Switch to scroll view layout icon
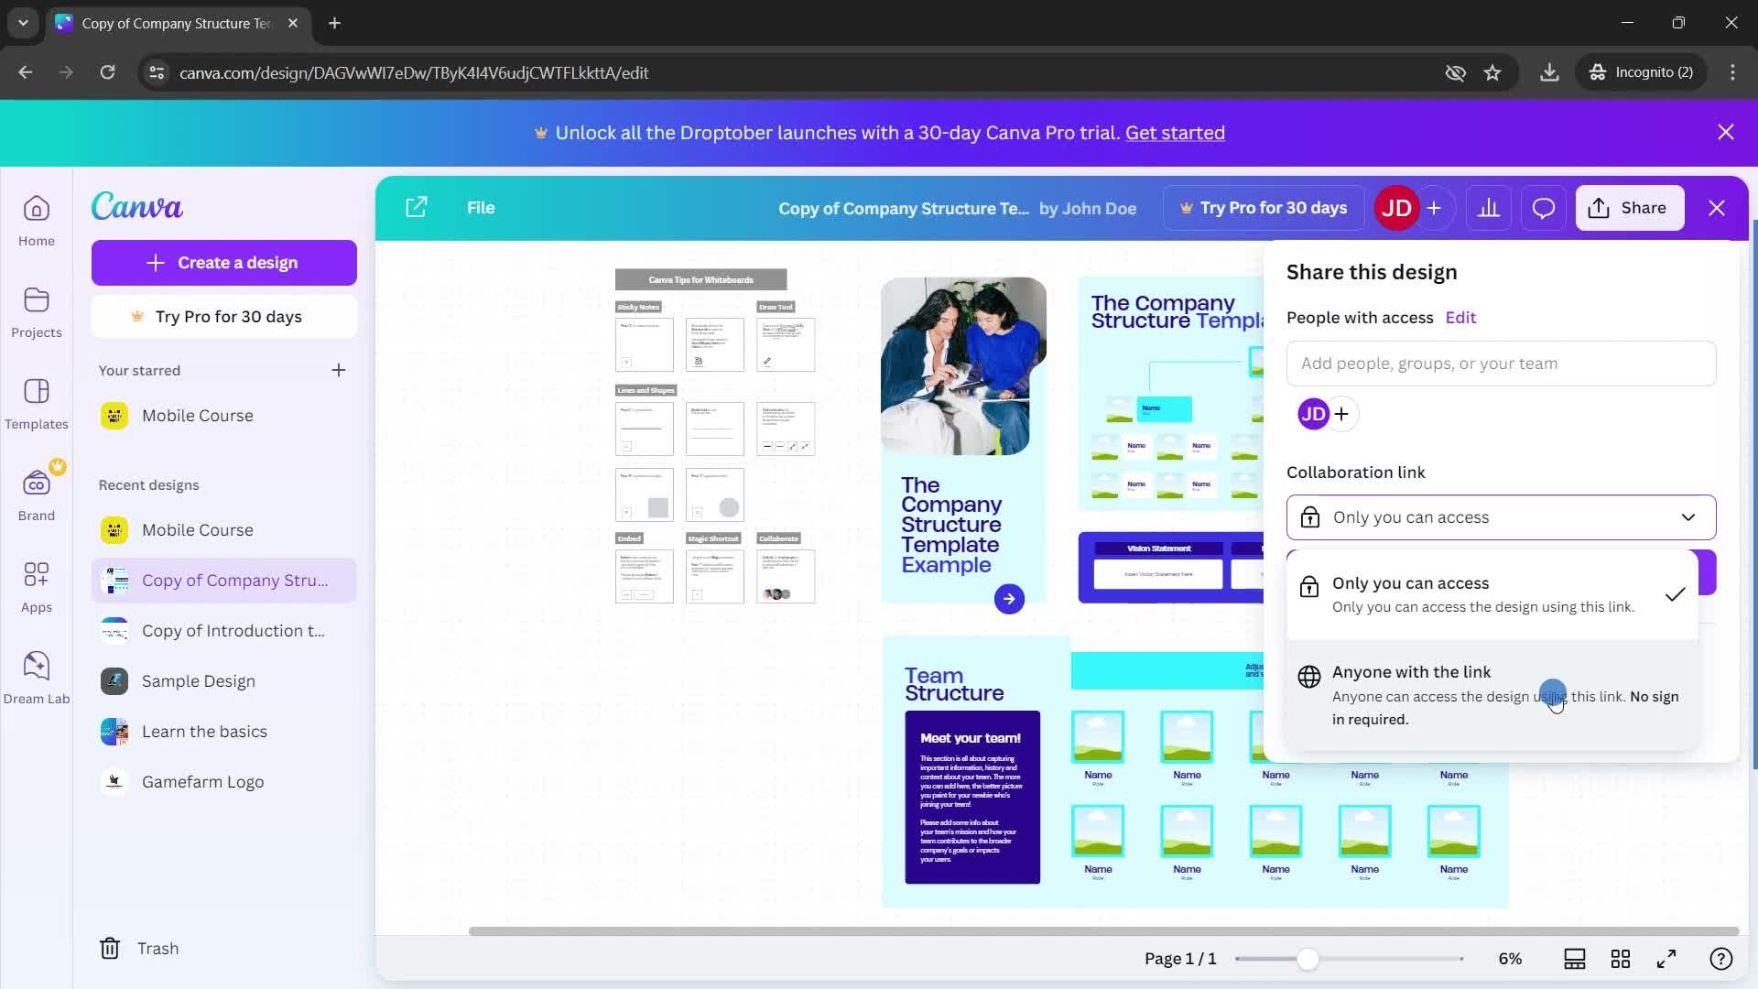The width and height of the screenshot is (1758, 989). point(1575,959)
